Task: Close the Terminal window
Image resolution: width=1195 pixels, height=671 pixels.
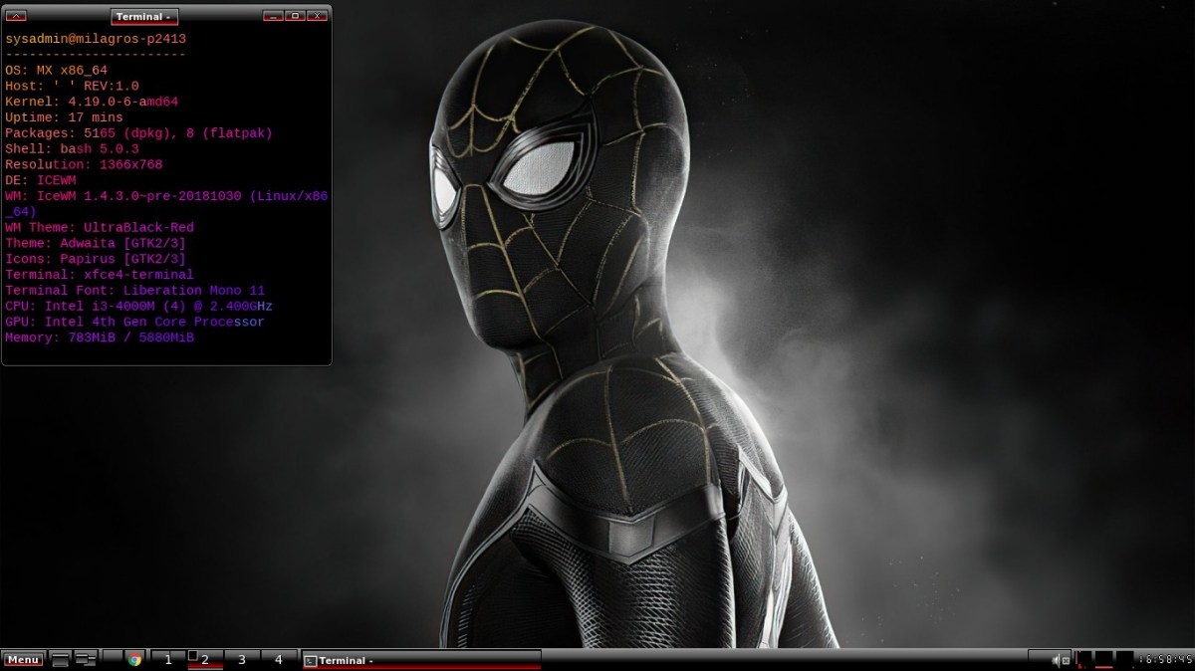Action: coord(317,16)
